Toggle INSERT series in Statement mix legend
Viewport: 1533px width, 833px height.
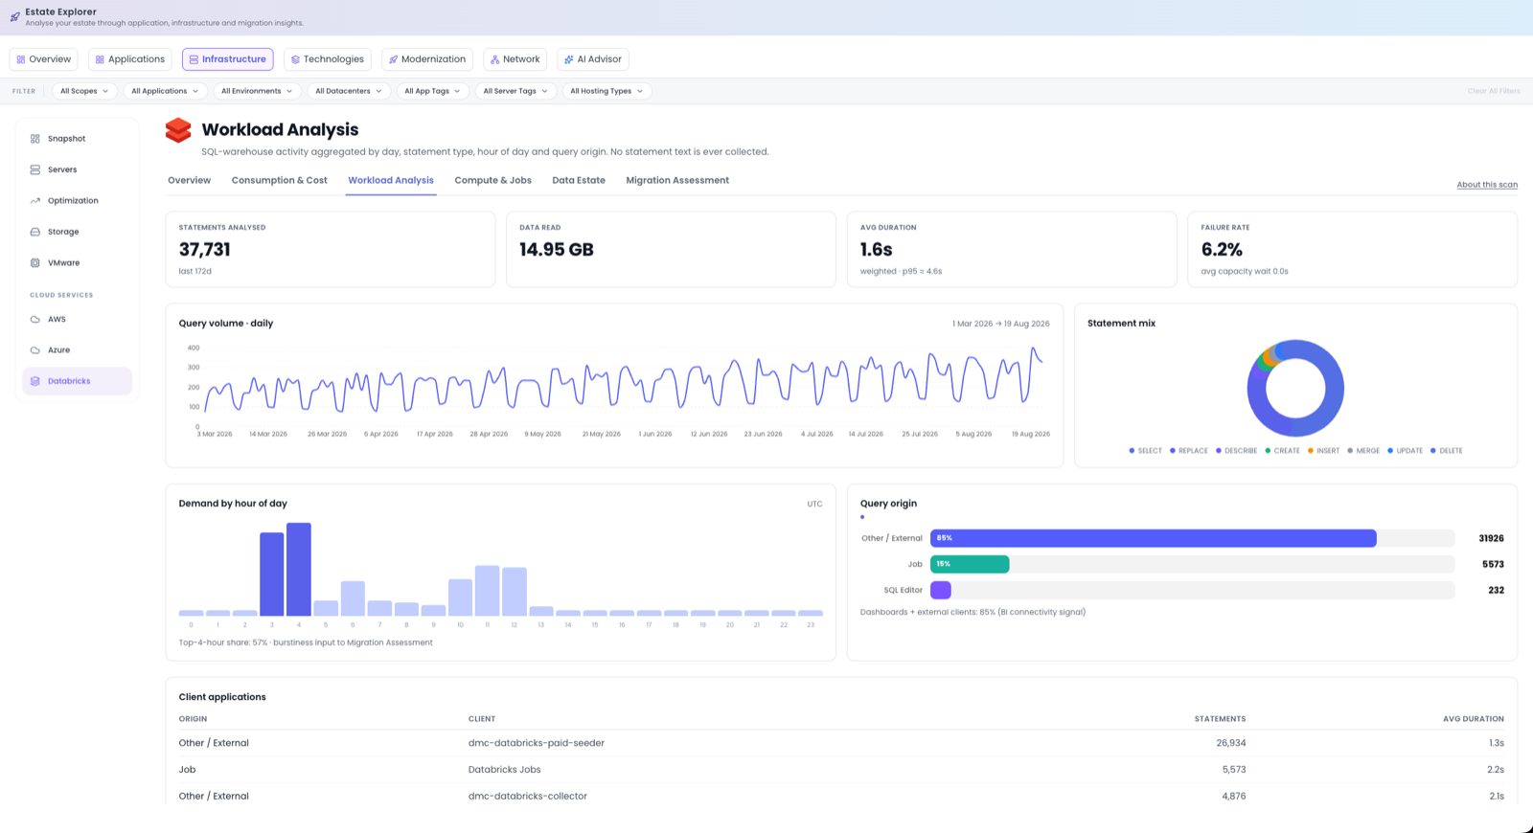tap(1323, 451)
